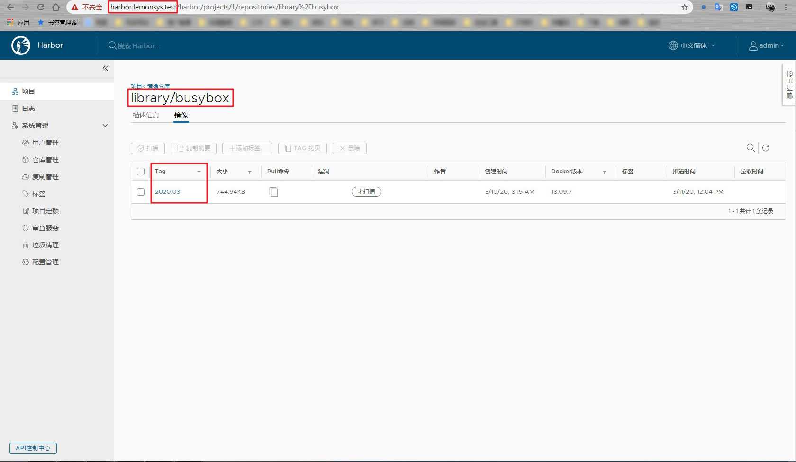Reload the page with browser refresh icon
This screenshot has height=462, width=796.
(x=41, y=7)
